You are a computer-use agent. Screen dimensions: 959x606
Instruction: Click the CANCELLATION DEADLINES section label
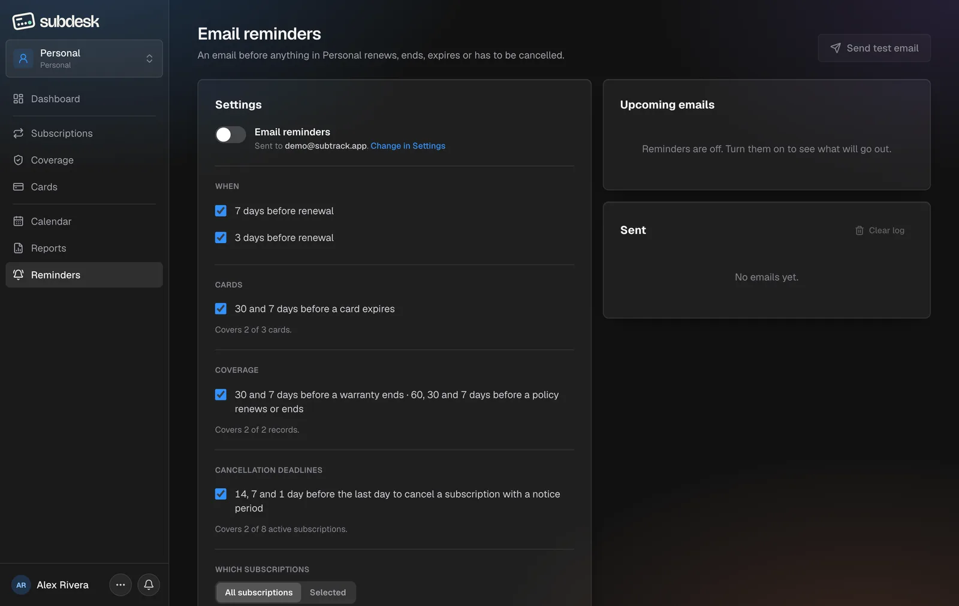(269, 470)
